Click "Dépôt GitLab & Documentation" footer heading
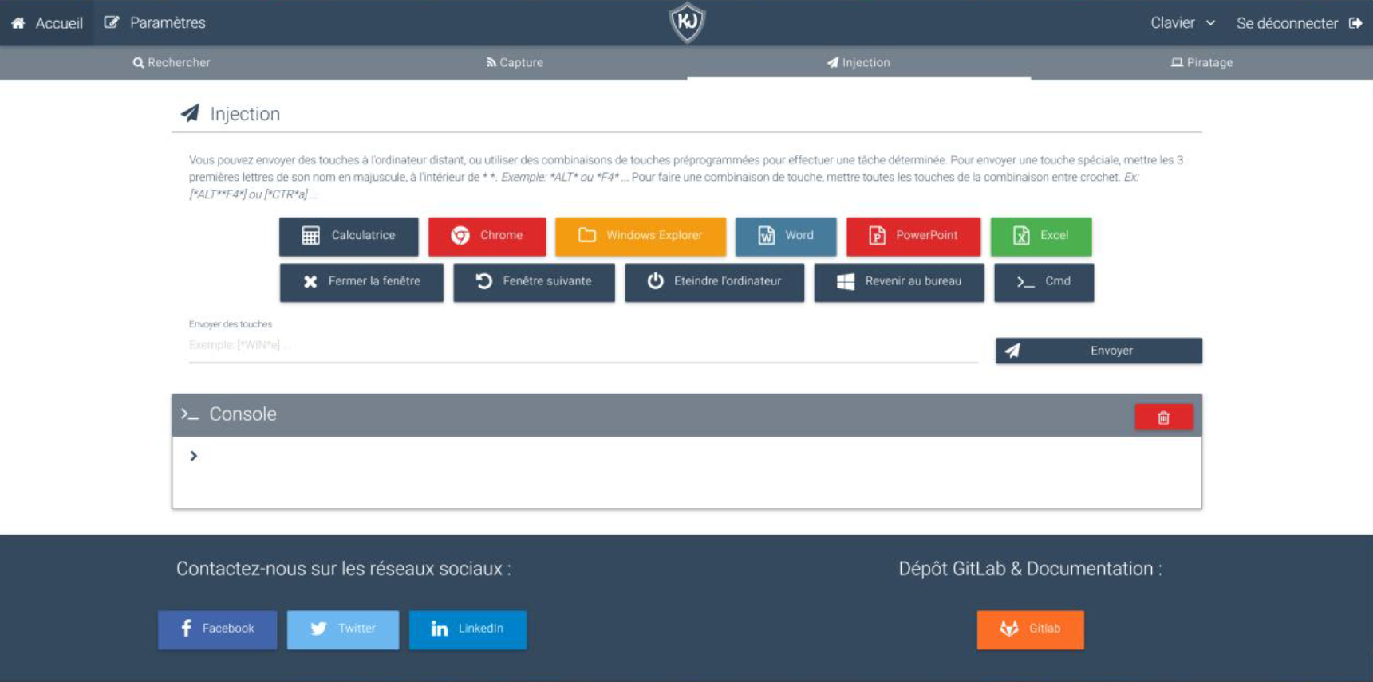 (x=1030, y=569)
